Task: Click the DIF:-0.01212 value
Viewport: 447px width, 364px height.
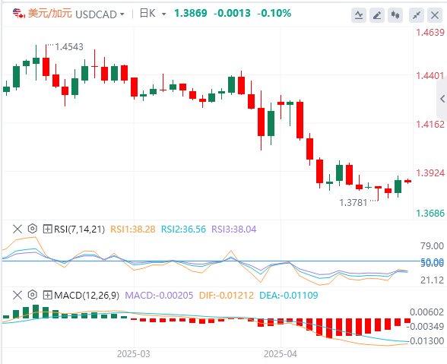Action: 227,296
